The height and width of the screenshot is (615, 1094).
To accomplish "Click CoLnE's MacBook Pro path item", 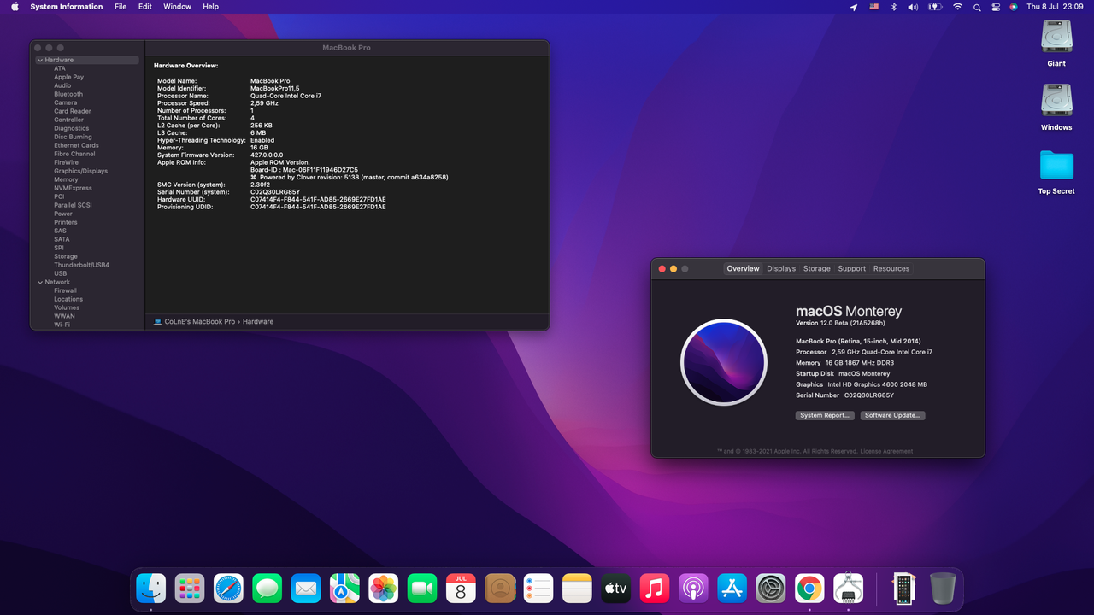I will [x=194, y=321].
